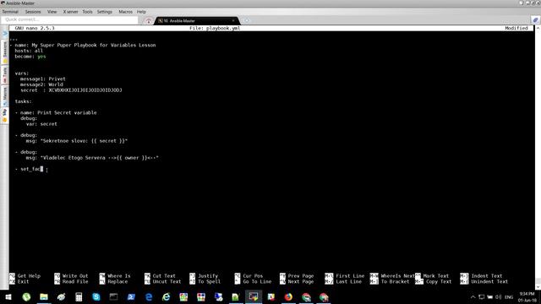Open Internet Explorer from taskbar
Screen dimensions: 541x304
(166, 297)
